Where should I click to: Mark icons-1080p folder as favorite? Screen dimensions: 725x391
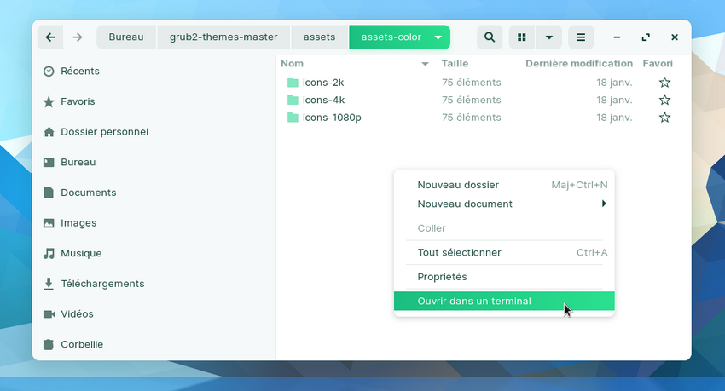(x=664, y=118)
